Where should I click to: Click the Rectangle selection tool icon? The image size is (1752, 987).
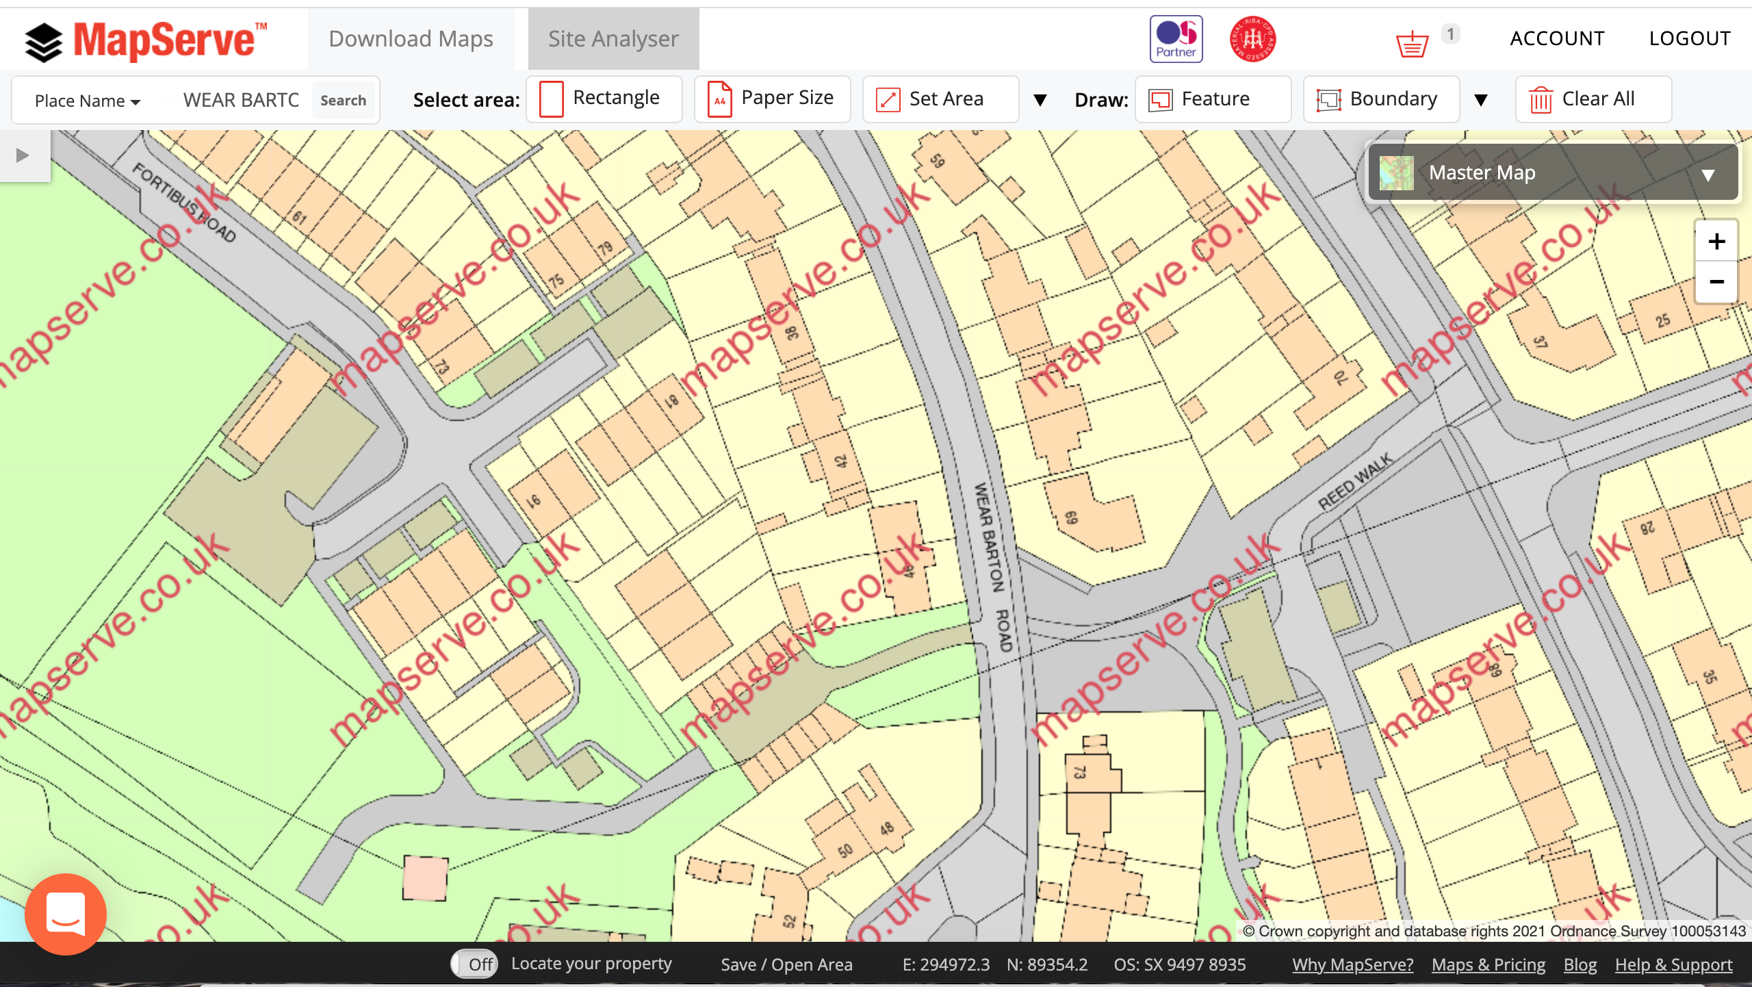(x=549, y=99)
